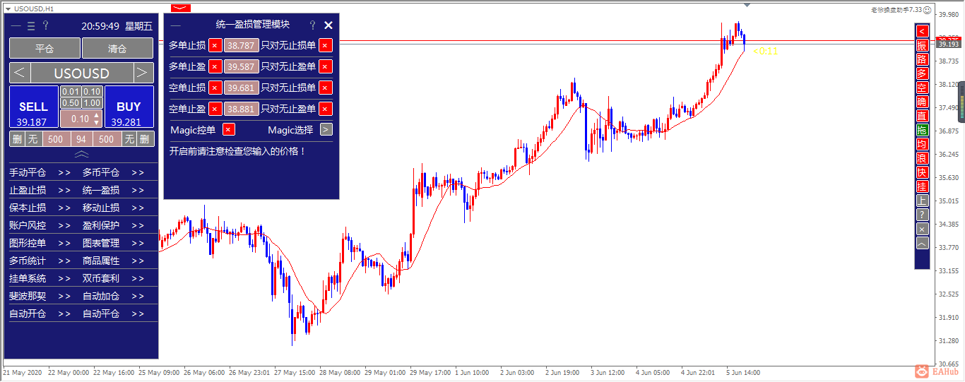
Task: Expand the >> arrows next to 手动平仓
Action: [x=64, y=173]
